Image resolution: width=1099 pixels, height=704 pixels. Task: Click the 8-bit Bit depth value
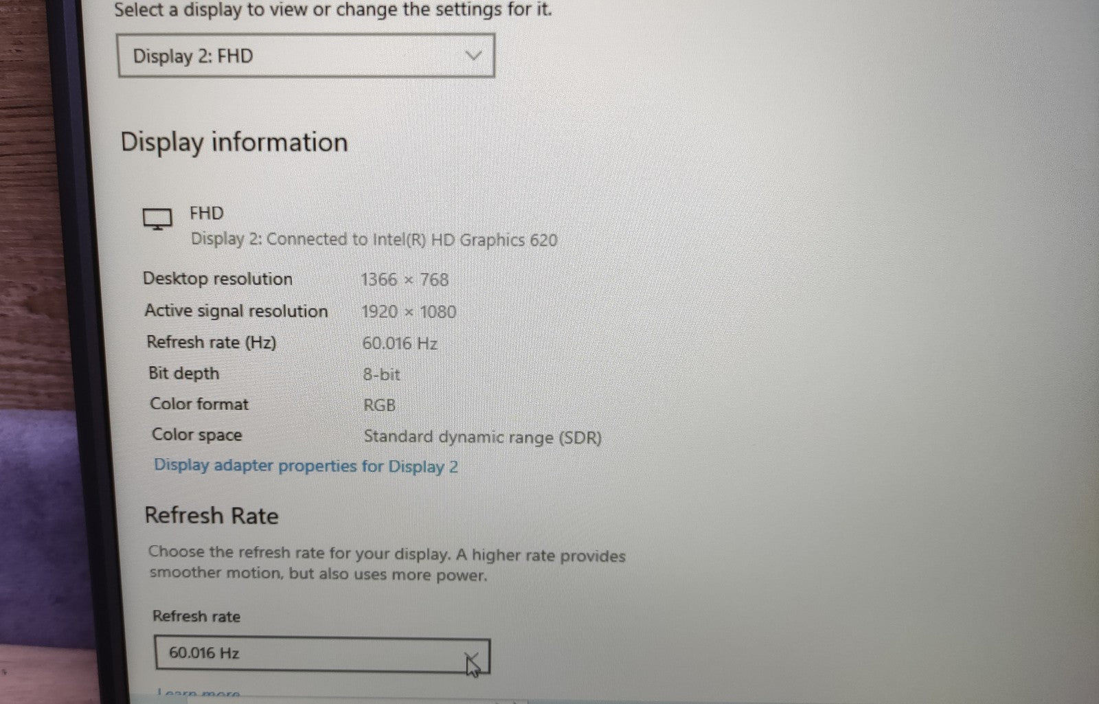click(381, 374)
